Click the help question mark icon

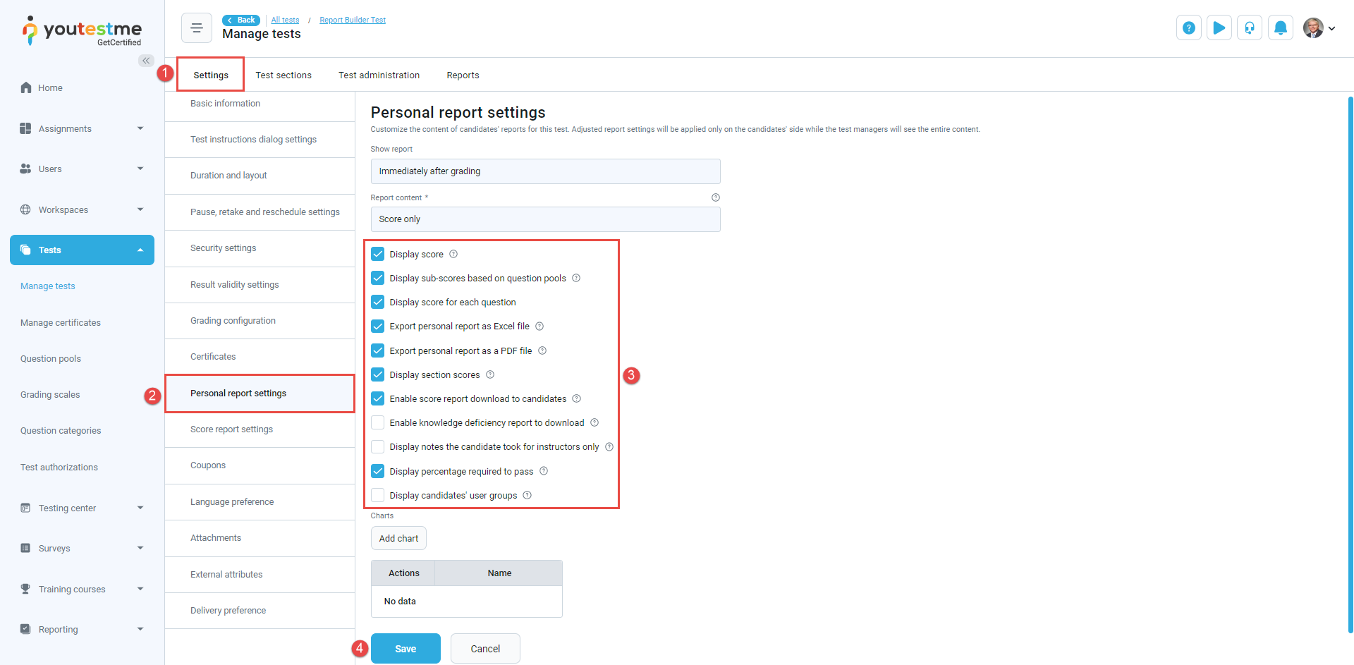pos(1189,28)
